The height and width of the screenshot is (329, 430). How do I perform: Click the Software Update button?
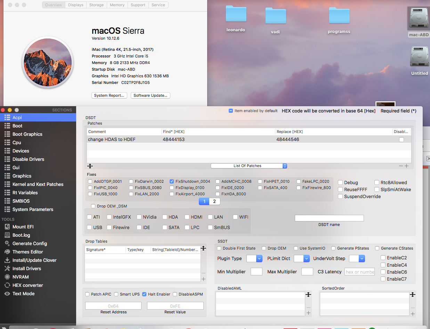coord(150,95)
